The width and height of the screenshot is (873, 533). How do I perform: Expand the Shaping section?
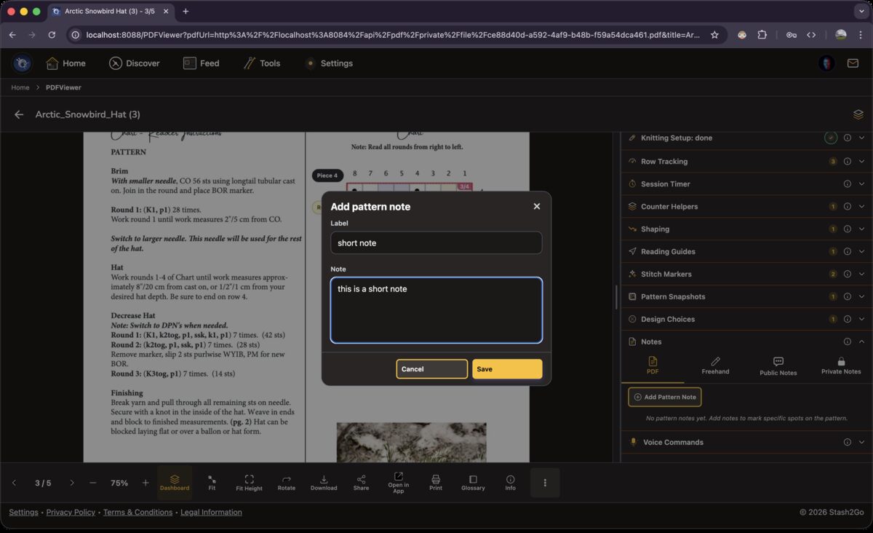tap(863, 229)
